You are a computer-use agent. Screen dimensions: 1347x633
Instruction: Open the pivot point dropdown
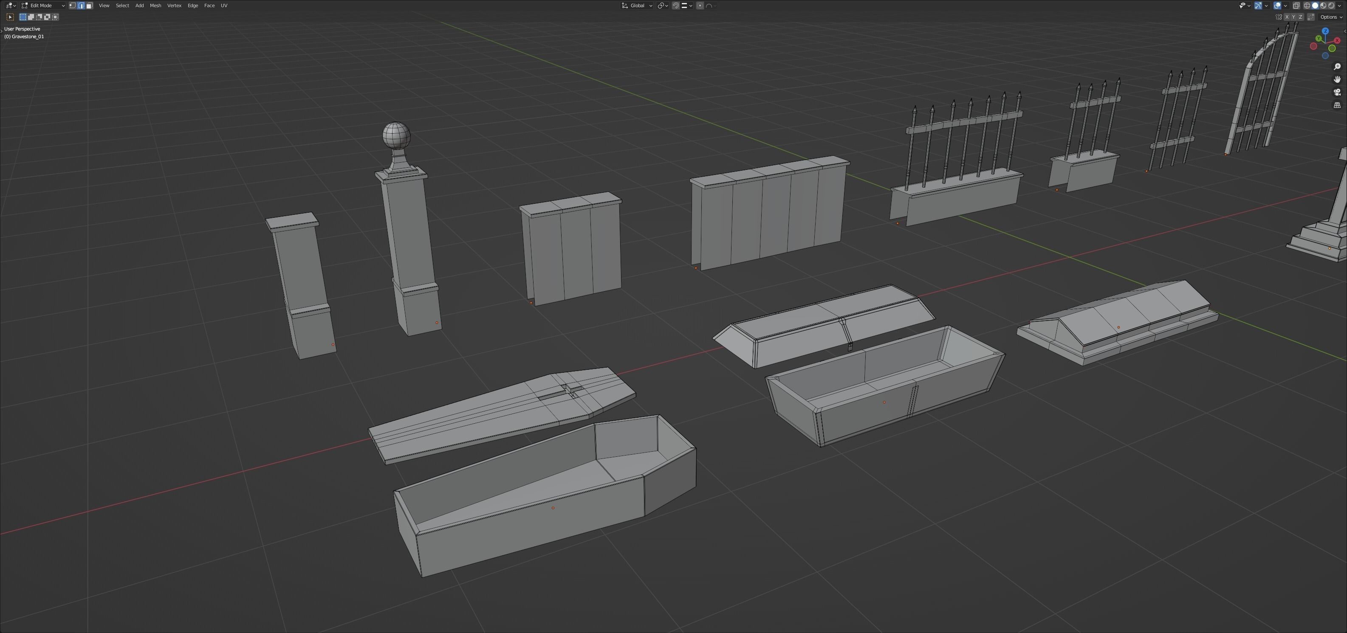point(663,5)
